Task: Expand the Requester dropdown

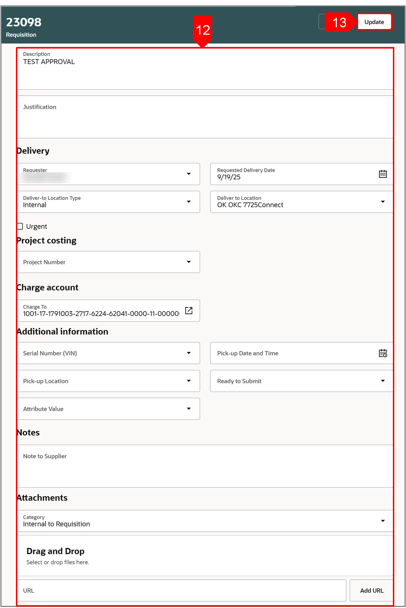Action: click(x=189, y=174)
